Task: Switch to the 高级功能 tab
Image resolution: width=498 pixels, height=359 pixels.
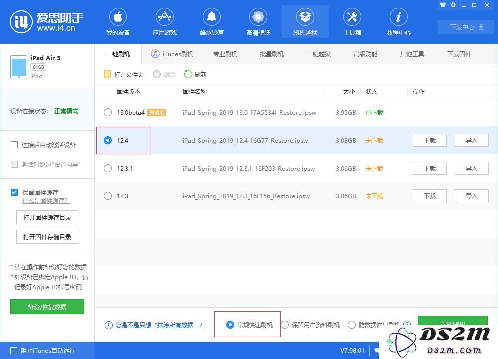Action: point(365,54)
